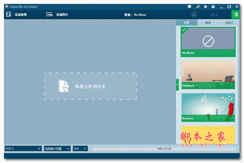244x163 pixels.
Task: Open the fit-to-disc capacity dropdown
Action: click(x=57, y=148)
